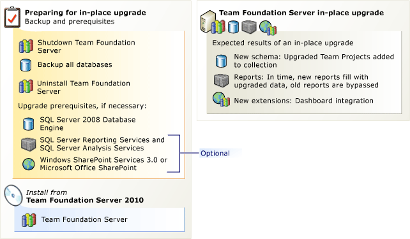
Task: Click the server tower icon in header
Action: 208,22
